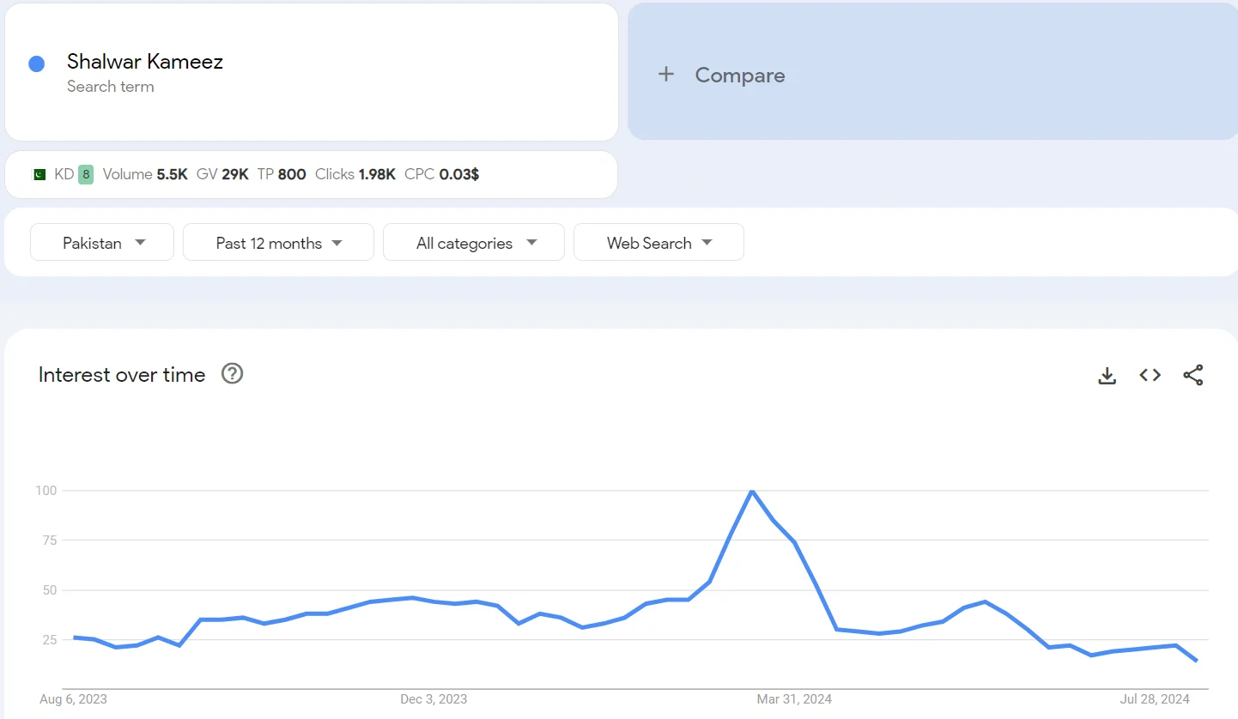Select the Clicks 1.98K metric
Screen dimensions: 1238x719
355,173
